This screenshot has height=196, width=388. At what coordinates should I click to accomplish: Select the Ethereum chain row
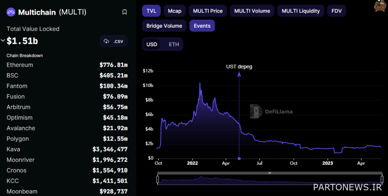pos(67,65)
